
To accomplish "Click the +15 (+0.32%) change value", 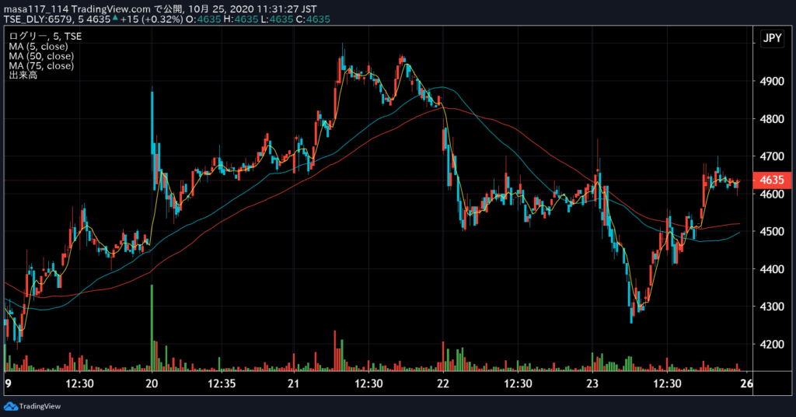I will 151,19.
